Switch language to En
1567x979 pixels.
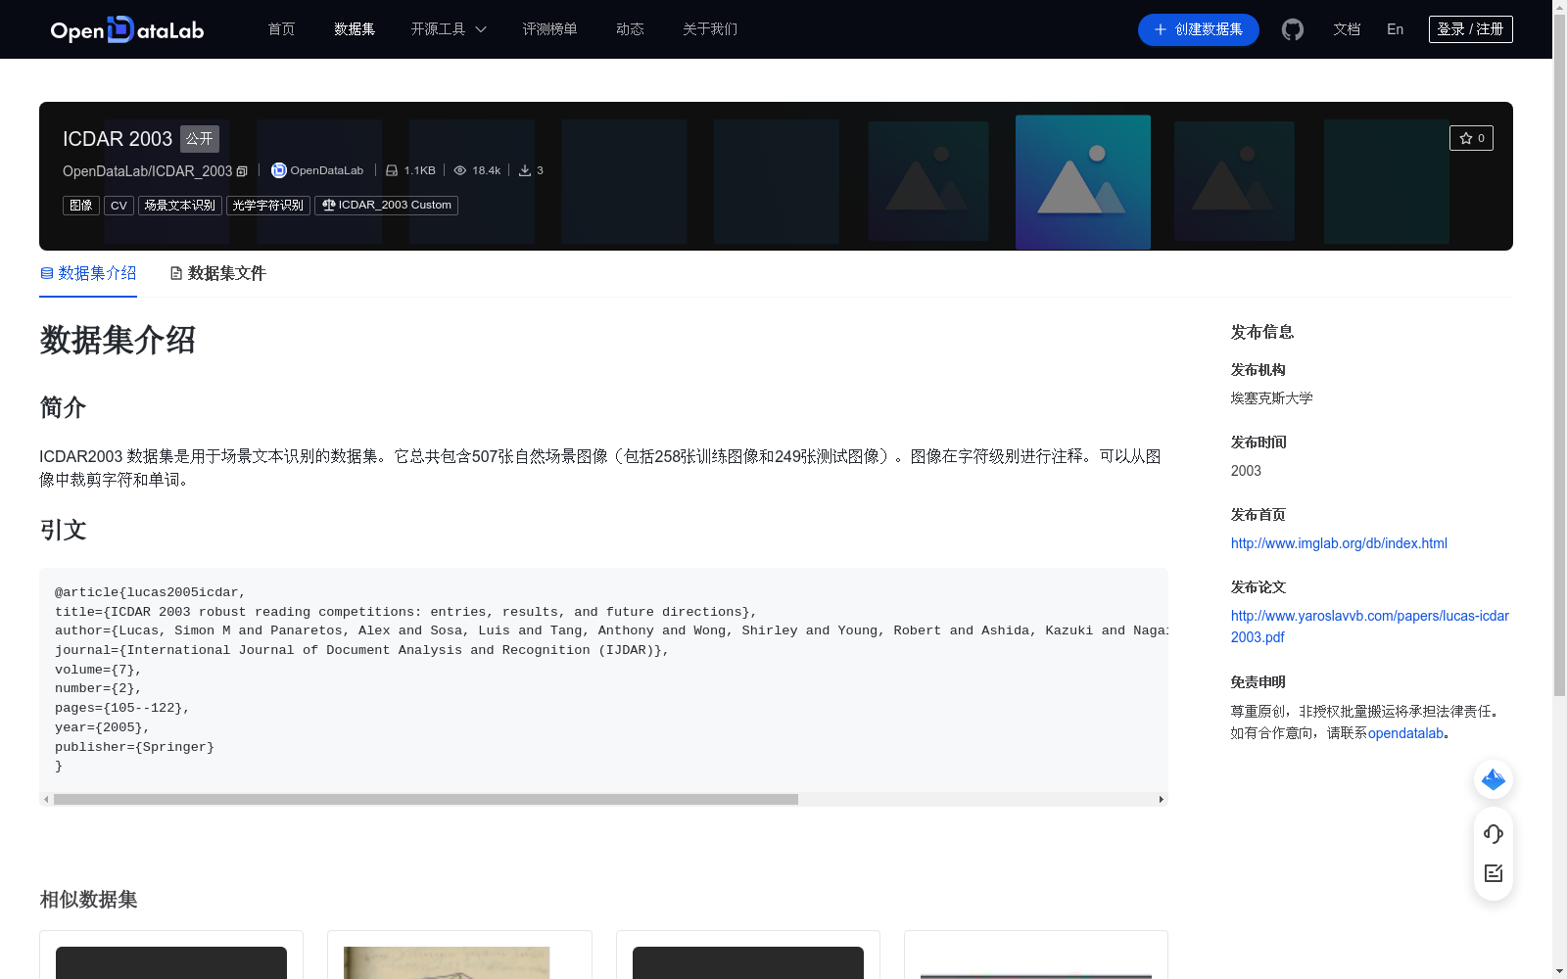(1395, 29)
